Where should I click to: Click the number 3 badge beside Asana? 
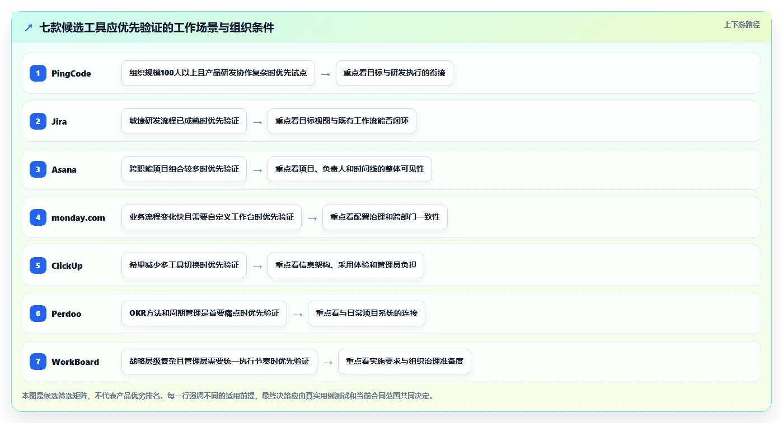38,169
